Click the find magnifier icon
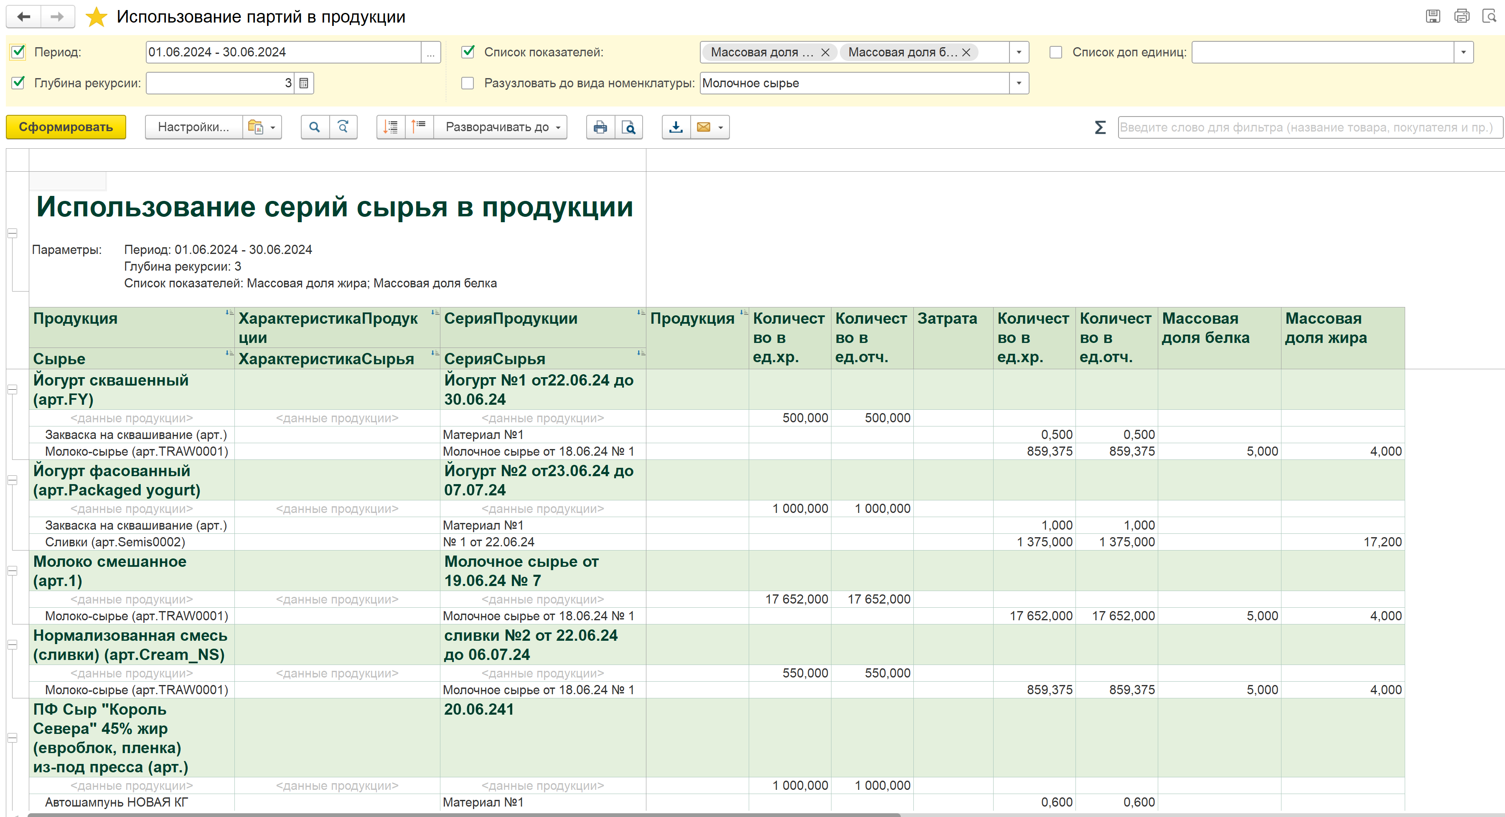1505x817 pixels. coord(315,127)
